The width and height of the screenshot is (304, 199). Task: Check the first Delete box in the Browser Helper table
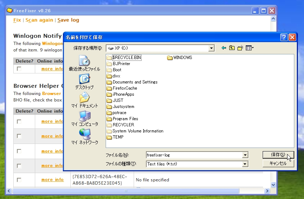tap(19, 122)
